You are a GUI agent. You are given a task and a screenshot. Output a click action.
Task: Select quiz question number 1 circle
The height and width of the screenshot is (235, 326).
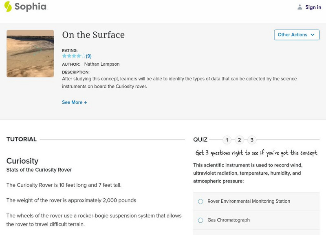[227, 140]
